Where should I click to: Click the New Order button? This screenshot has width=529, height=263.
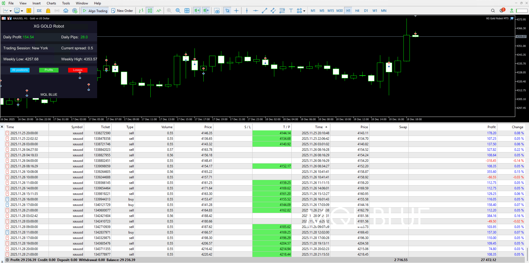coord(122,11)
